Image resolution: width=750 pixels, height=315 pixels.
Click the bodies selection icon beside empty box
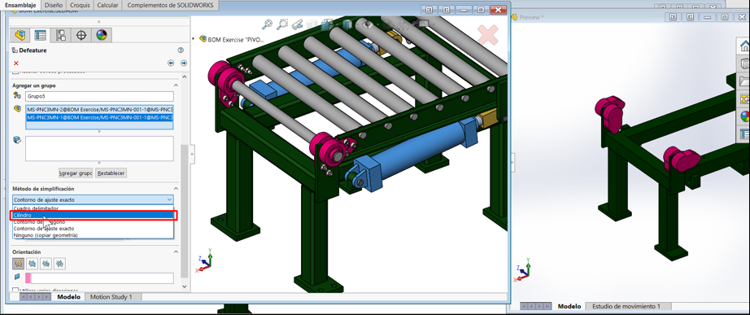pos(17,140)
